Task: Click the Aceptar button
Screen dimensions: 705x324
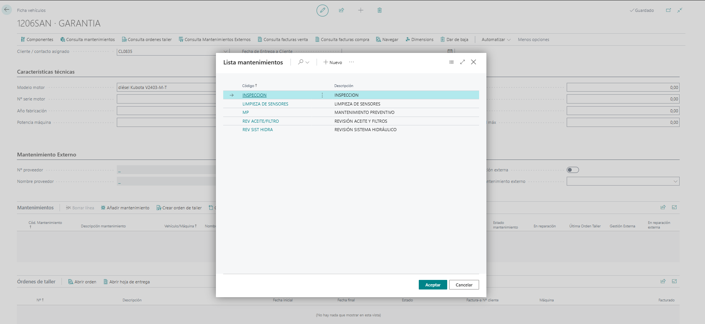Action: [433, 285]
